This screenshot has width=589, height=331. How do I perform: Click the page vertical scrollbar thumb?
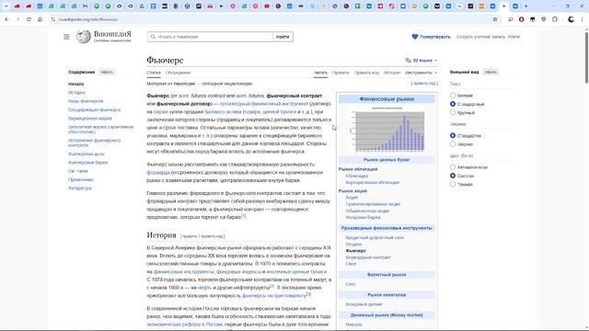586,57
